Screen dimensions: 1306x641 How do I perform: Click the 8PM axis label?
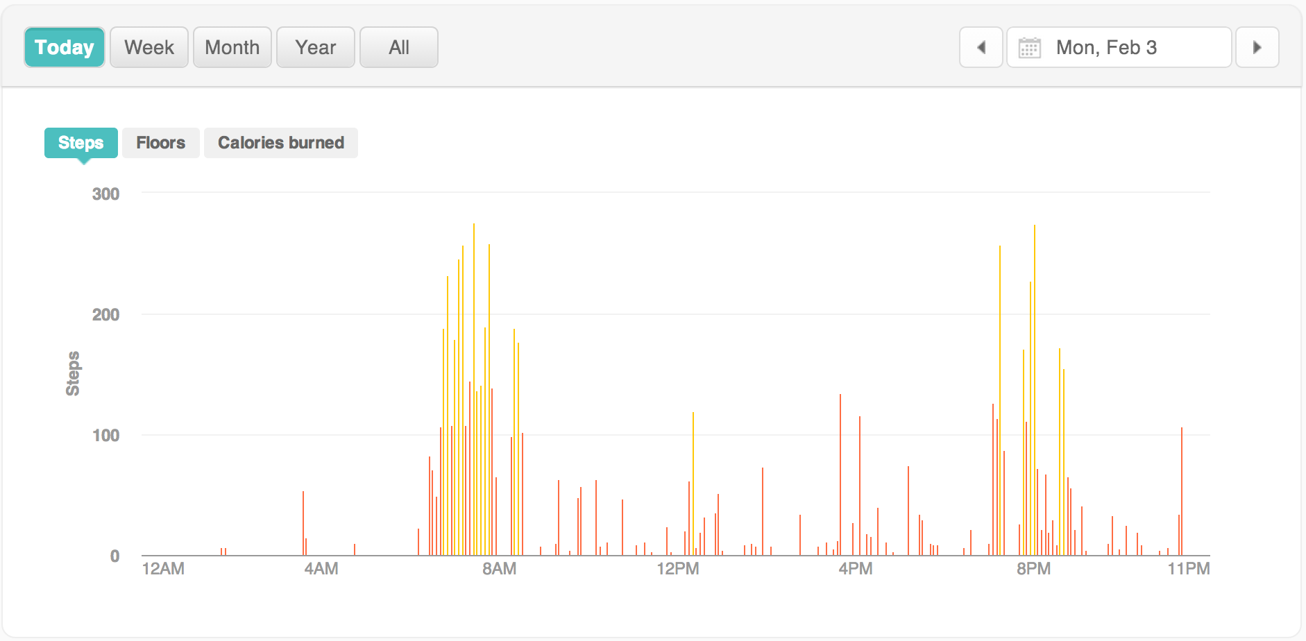pos(1034,569)
